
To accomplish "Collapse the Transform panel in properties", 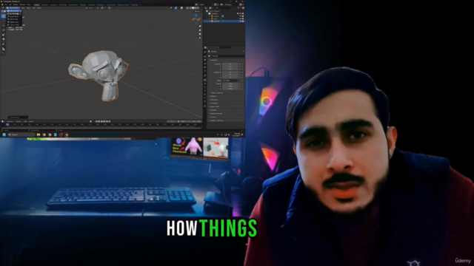I will (214, 60).
